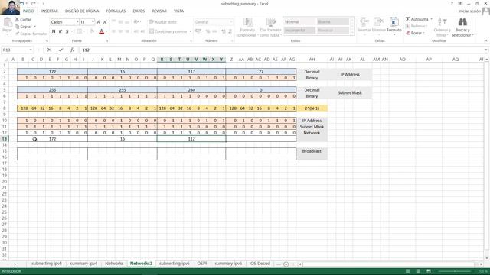The width and height of the screenshot is (490, 275).
Task: Click page layout view icon in status bar
Action: coord(418,271)
